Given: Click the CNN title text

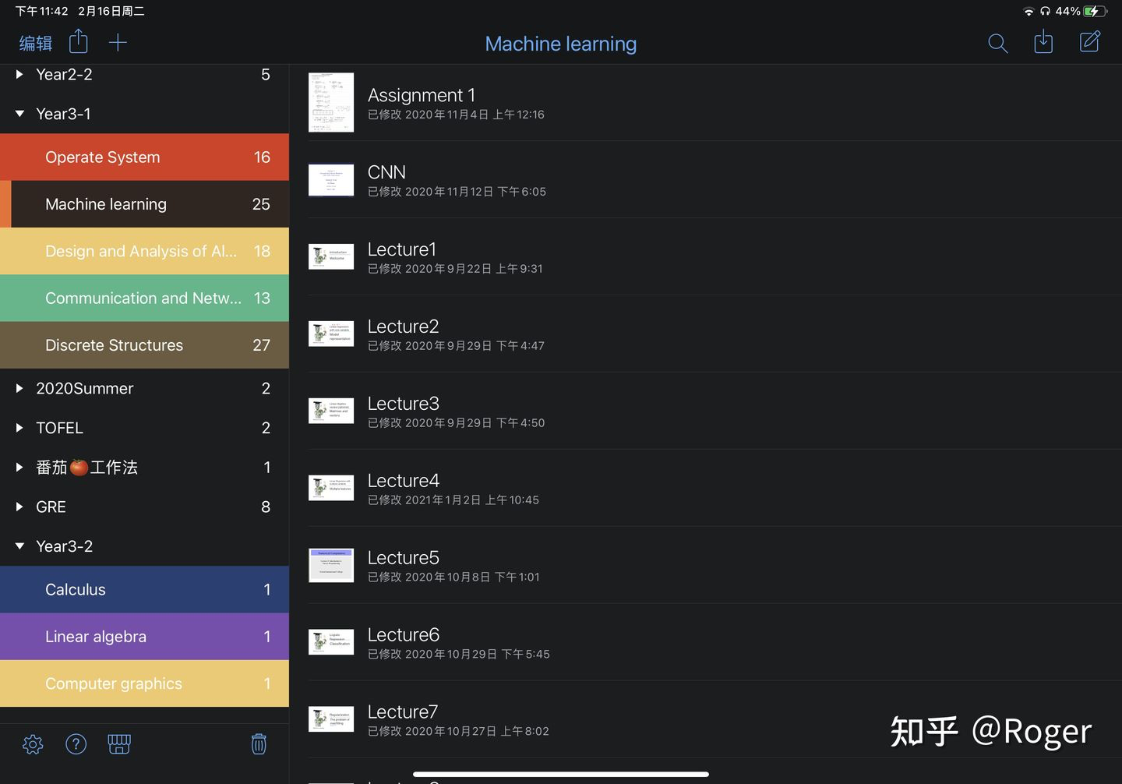Looking at the screenshot, I should point(386,172).
